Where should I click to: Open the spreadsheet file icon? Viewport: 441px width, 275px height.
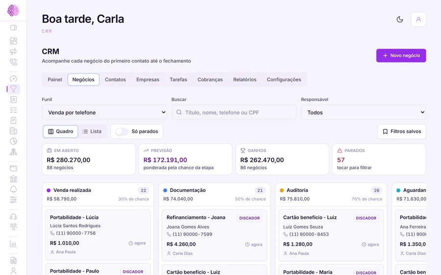coord(13,260)
